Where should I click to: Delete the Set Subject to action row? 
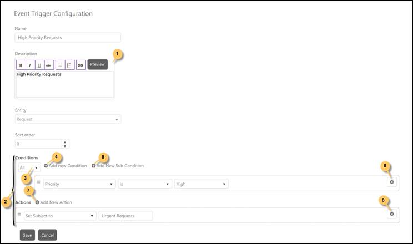[x=391, y=213]
